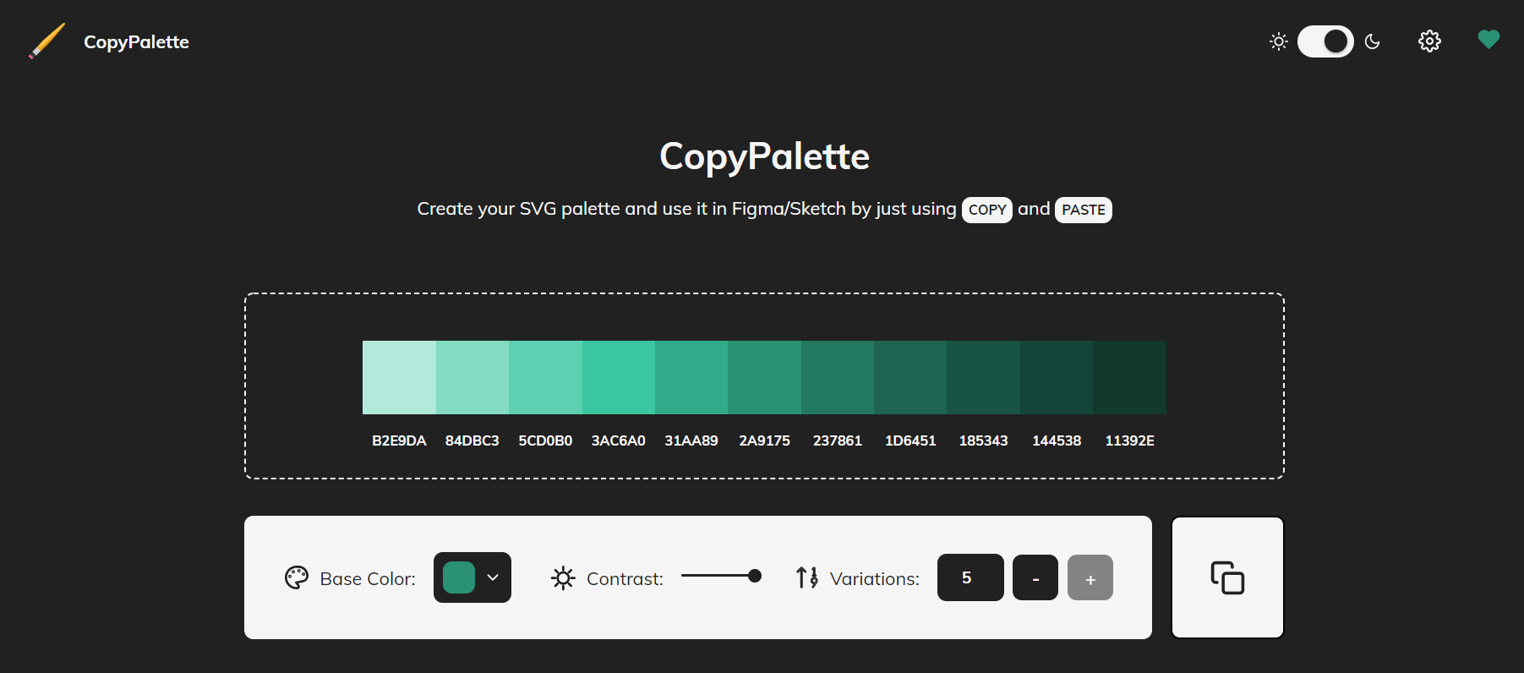Click the moon dark-mode icon

coord(1373,41)
